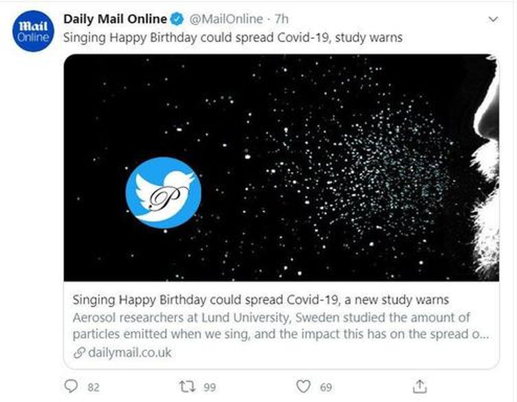Click the blue verified badge
The width and height of the screenshot is (517, 402).
point(177,19)
